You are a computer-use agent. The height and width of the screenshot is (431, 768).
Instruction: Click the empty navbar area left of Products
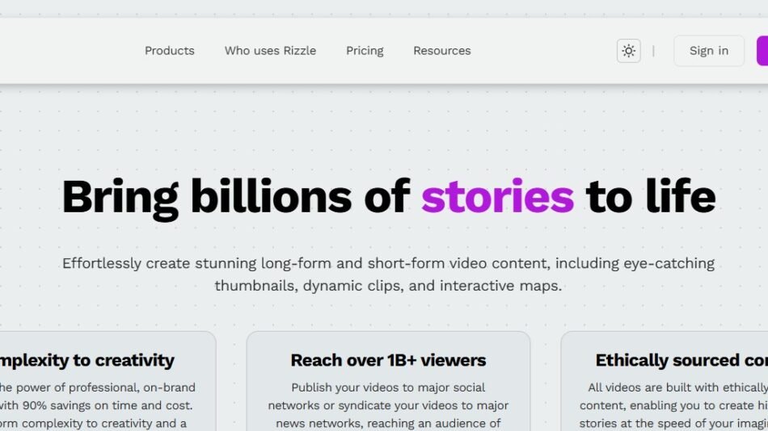(69, 51)
